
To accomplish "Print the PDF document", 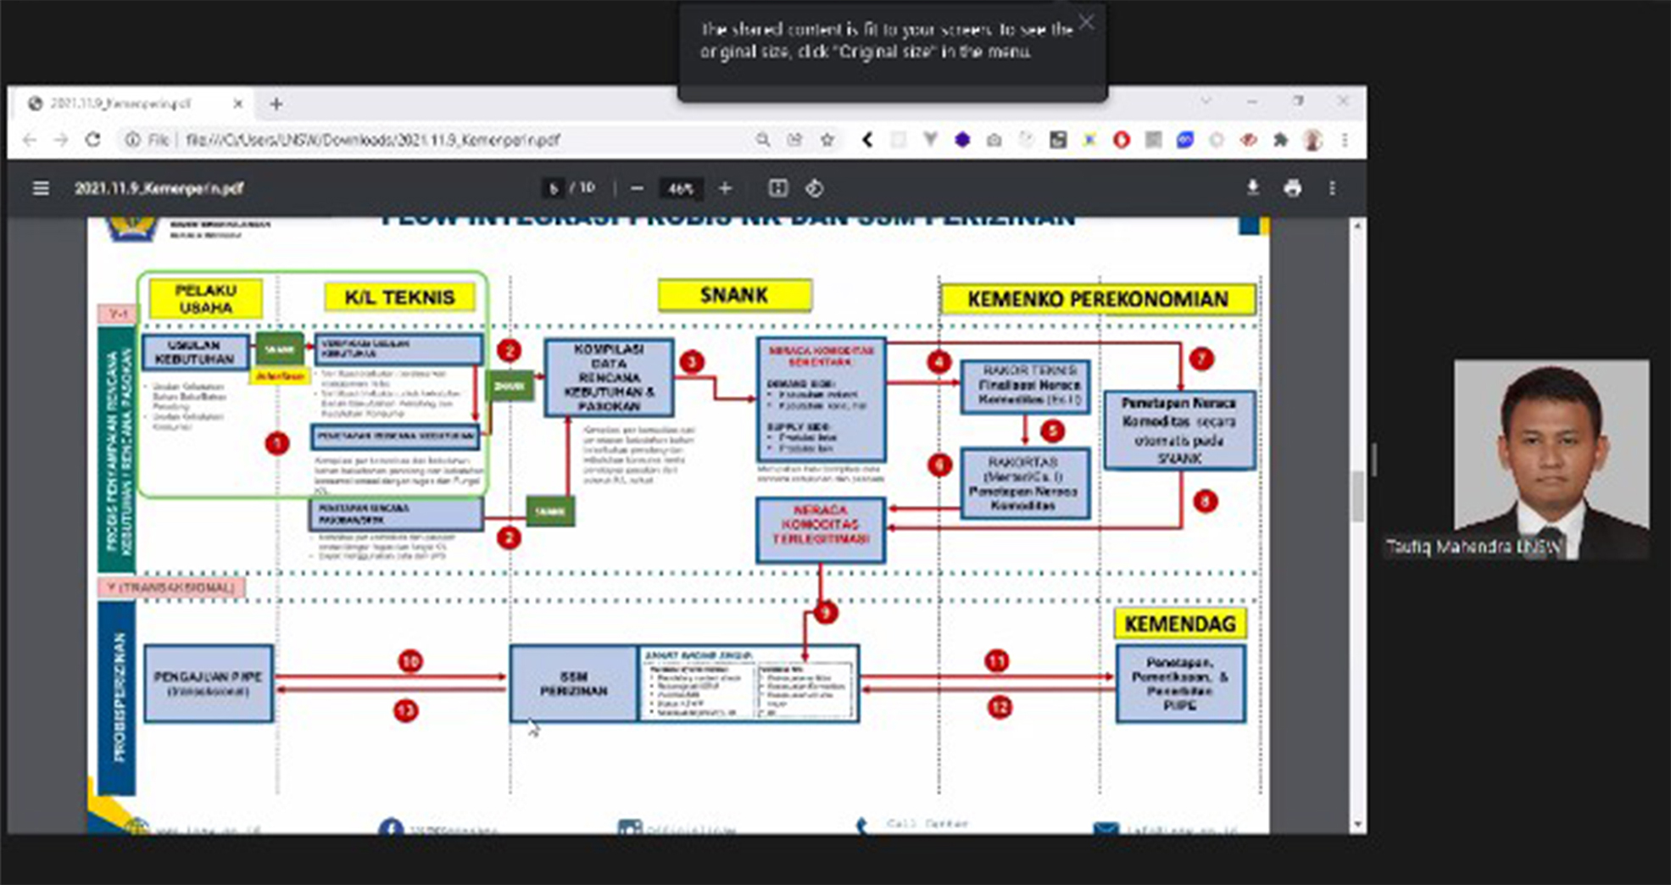I will [1292, 188].
